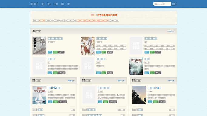Open the 1982 sailboat book cover thumbnail
This screenshot has height=116, width=207.
(x=39, y=95)
